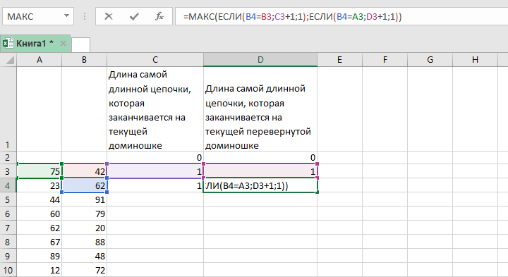Viewport: 508px width, 277px height.
Task: Select column E header
Action: [x=339, y=59]
